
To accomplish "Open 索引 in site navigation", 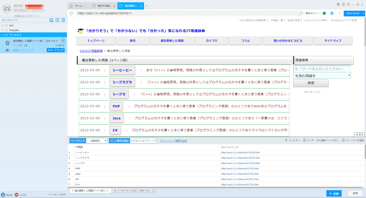I will click(133, 41).
